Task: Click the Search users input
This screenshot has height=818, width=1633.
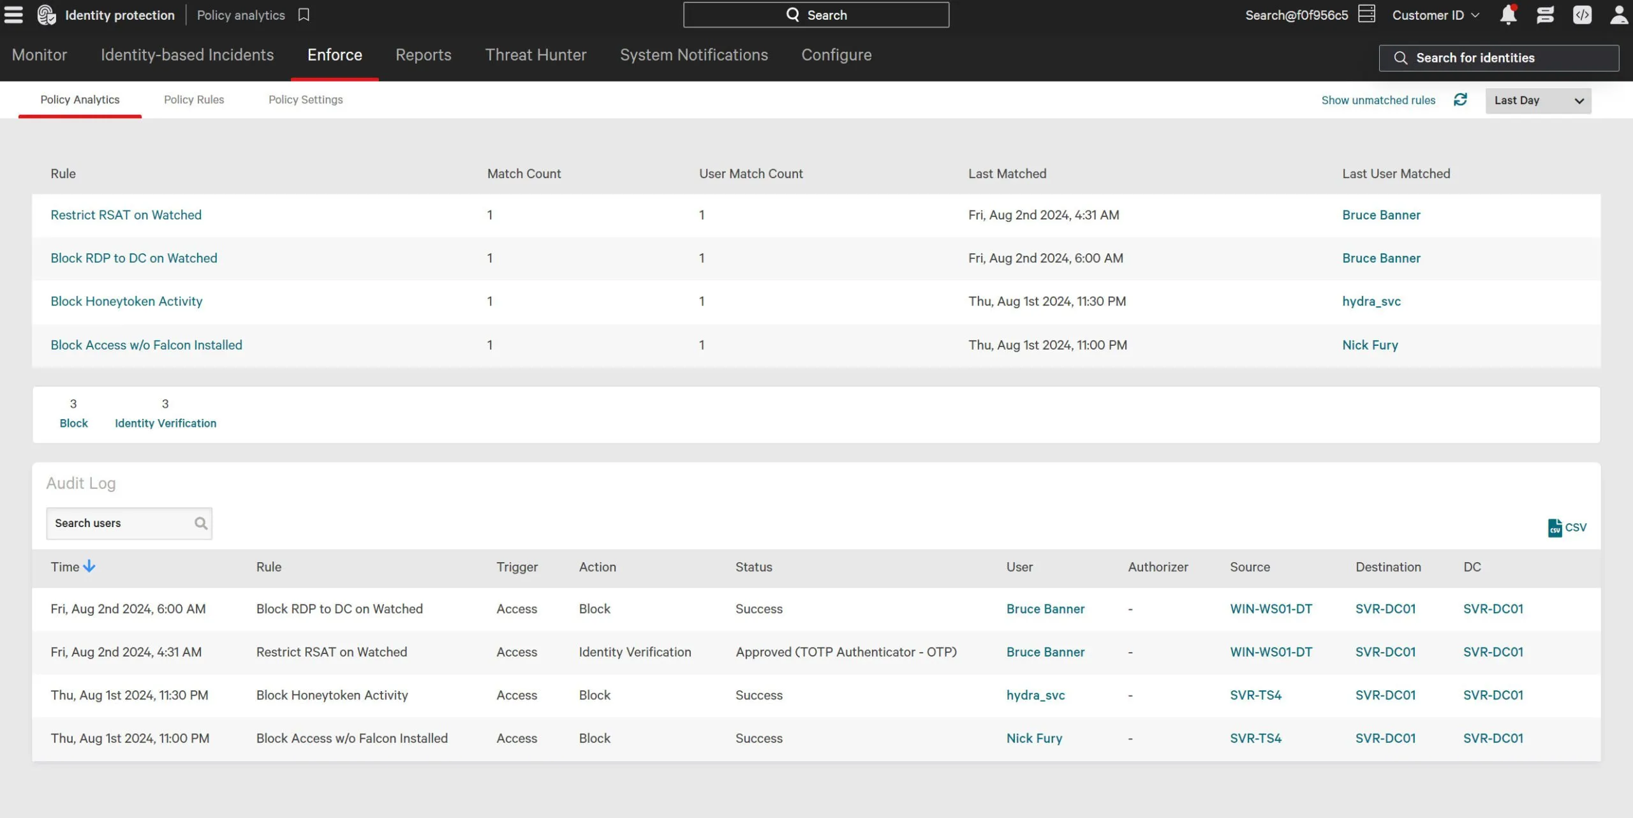Action: pos(129,523)
